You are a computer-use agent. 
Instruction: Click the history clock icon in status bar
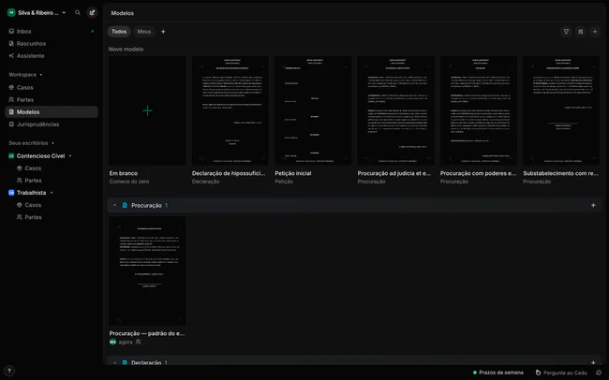tap(599, 373)
